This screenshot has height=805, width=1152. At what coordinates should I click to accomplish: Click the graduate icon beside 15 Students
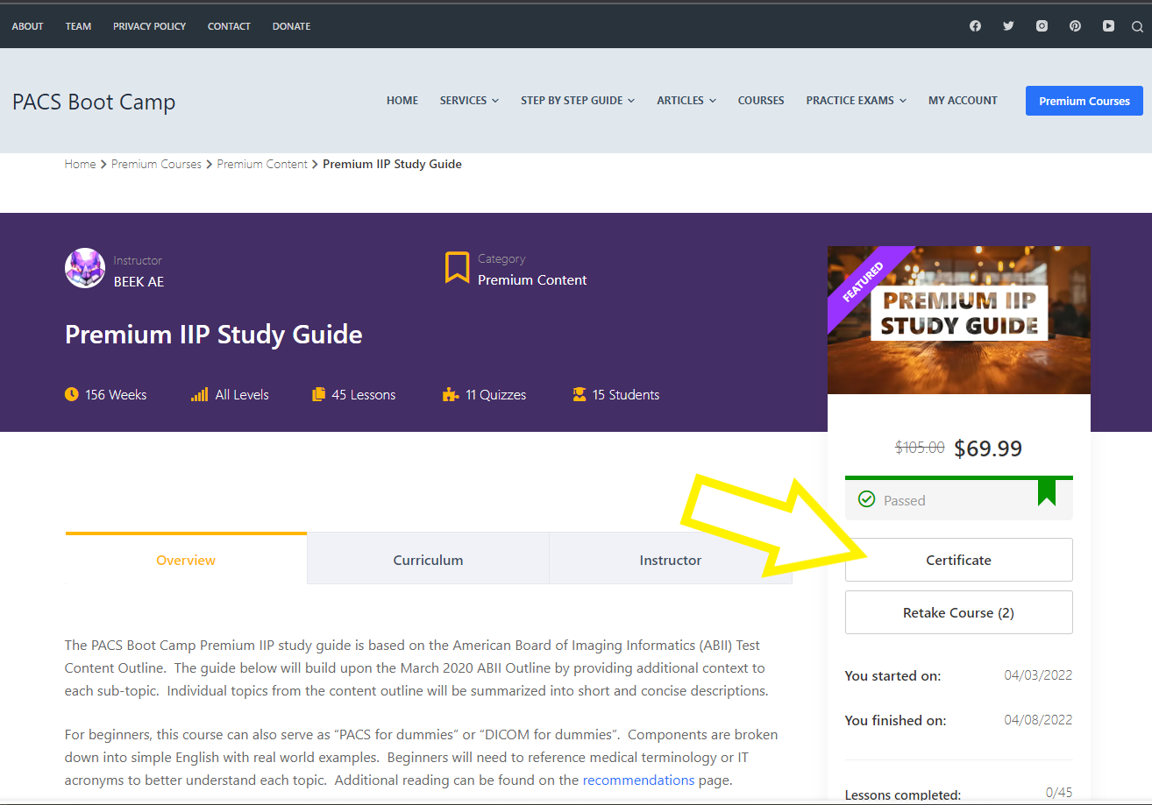[579, 394]
